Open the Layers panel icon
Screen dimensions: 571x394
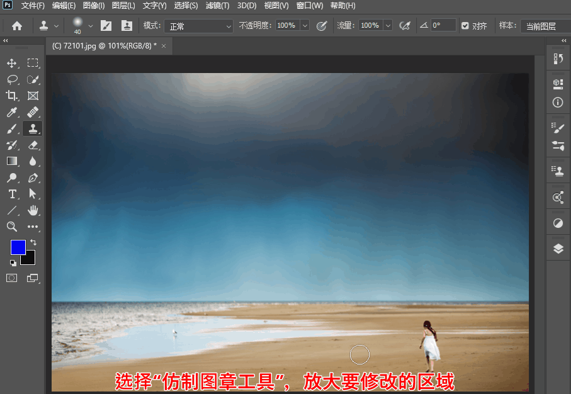coord(558,249)
